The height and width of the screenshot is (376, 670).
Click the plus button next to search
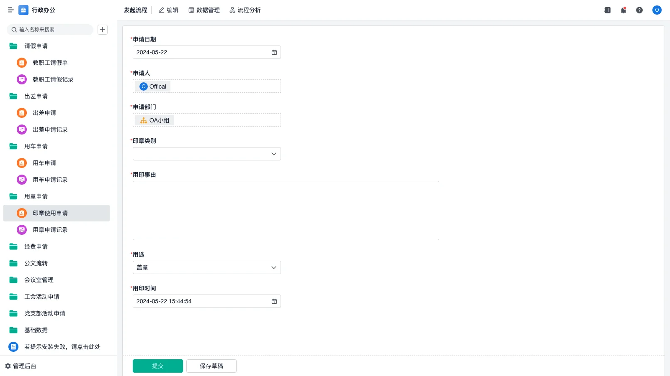click(x=103, y=30)
